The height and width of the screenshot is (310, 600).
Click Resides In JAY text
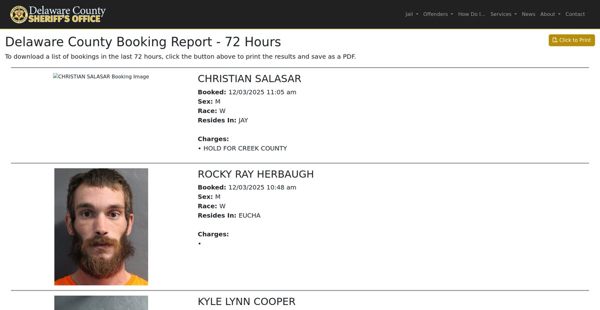(x=223, y=120)
